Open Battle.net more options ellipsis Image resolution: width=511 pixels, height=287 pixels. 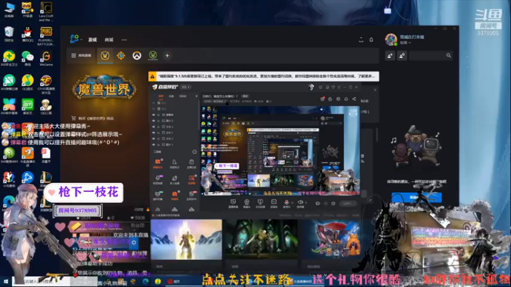(x=124, y=40)
